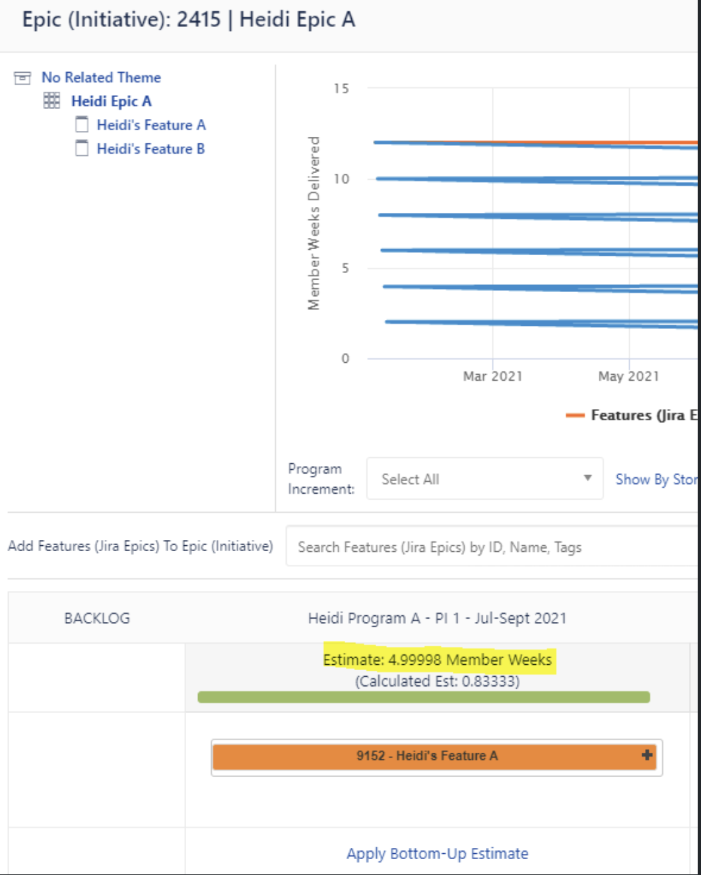Open Heidi's Feature B in the tree
Image resolution: width=701 pixels, height=875 pixels.
point(150,149)
